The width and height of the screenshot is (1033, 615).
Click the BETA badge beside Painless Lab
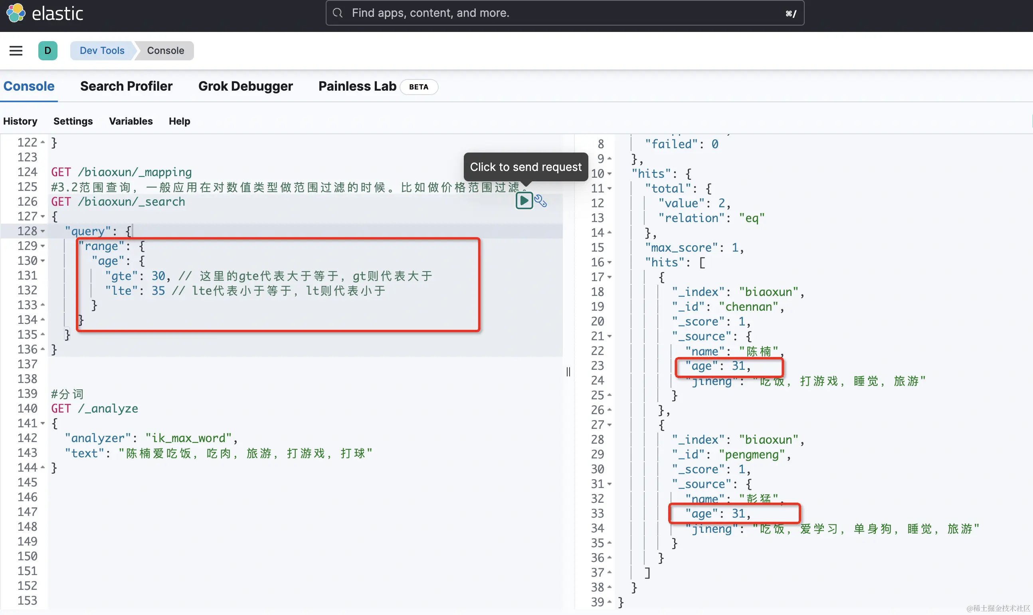click(x=418, y=87)
